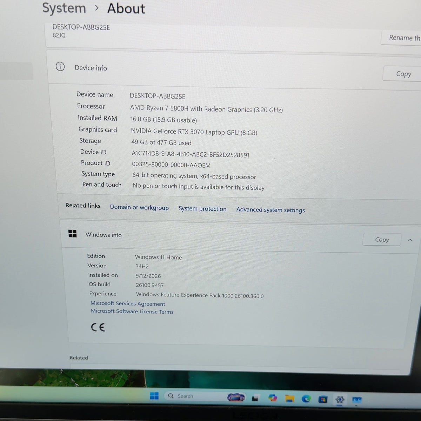Open the Domain or workgroup link
The image size is (421, 421).
coord(139,207)
